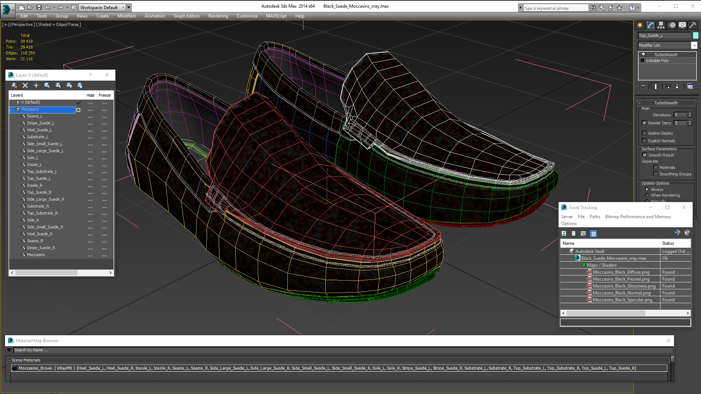Open the Graph Editors menu
Image resolution: width=701 pixels, height=394 pixels.
pyautogui.click(x=187, y=16)
